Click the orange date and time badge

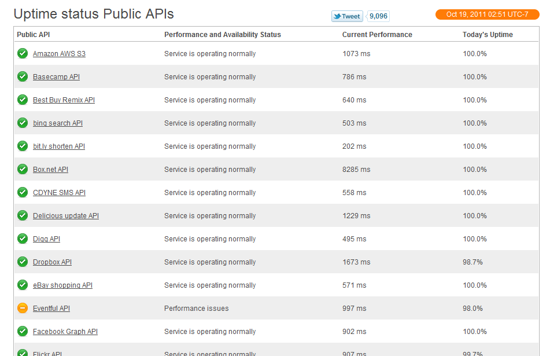pyautogui.click(x=487, y=14)
